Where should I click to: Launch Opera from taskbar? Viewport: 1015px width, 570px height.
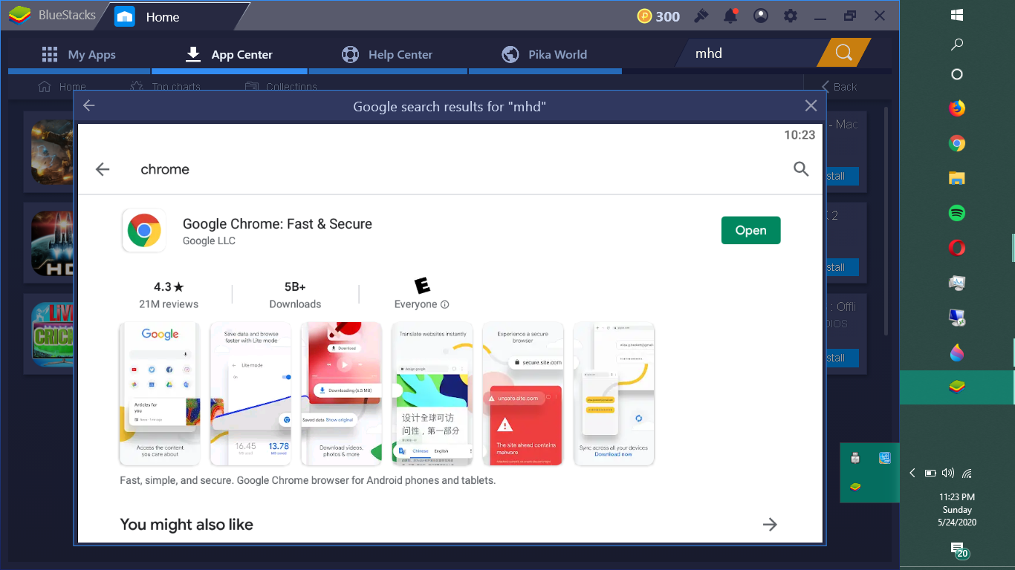(957, 248)
